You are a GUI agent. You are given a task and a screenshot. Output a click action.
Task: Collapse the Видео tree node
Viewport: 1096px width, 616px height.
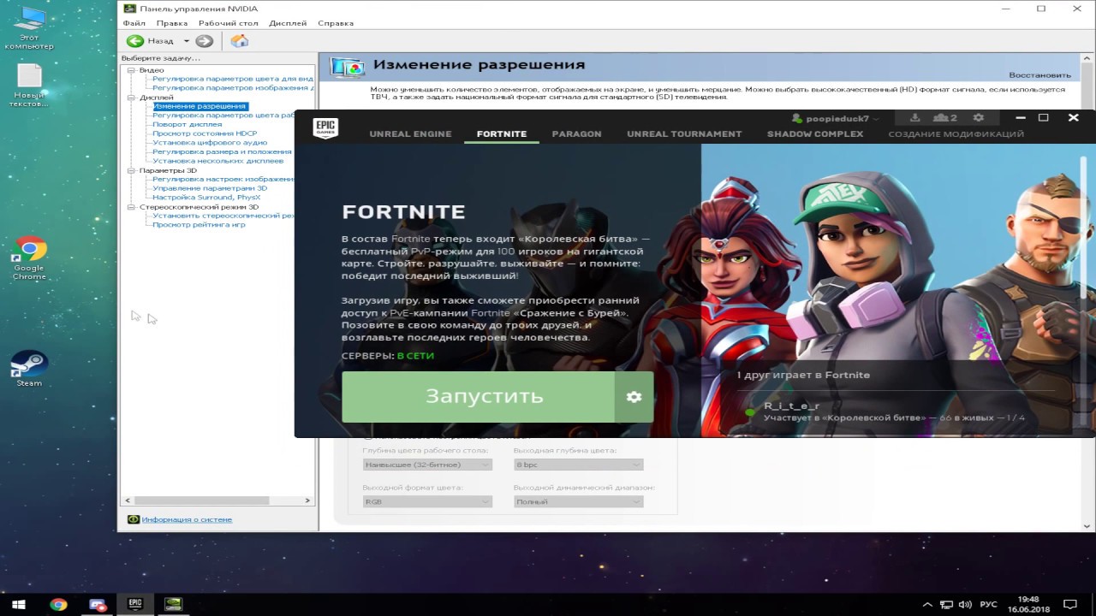tap(132, 70)
